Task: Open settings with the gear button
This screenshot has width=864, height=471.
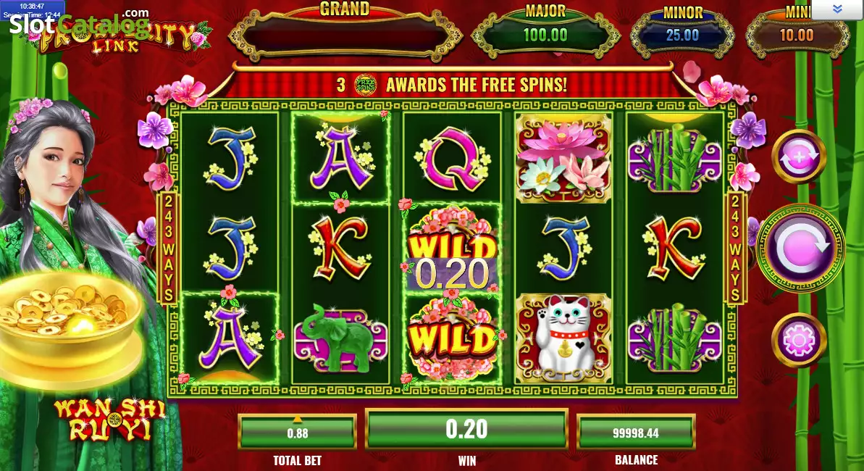Action: click(798, 340)
